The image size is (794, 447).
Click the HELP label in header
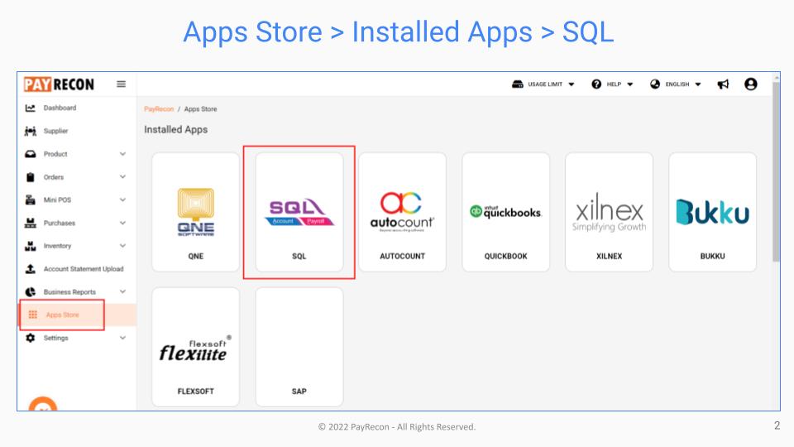(x=614, y=84)
